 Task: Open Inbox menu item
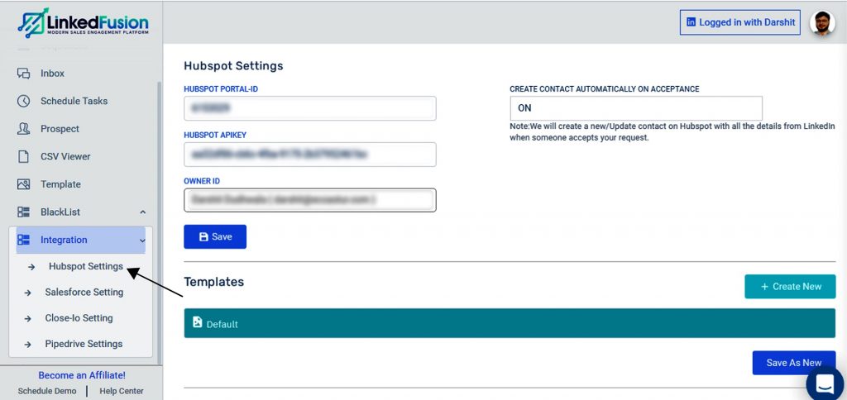52,74
